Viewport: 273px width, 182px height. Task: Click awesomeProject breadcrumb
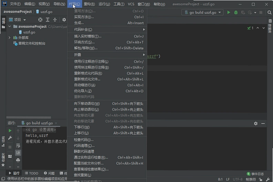click(18, 12)
